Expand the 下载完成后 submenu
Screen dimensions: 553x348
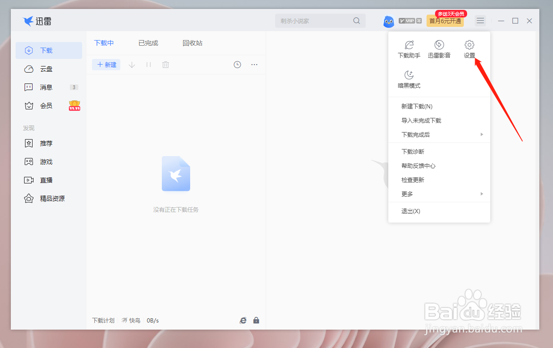pos(439,134)
